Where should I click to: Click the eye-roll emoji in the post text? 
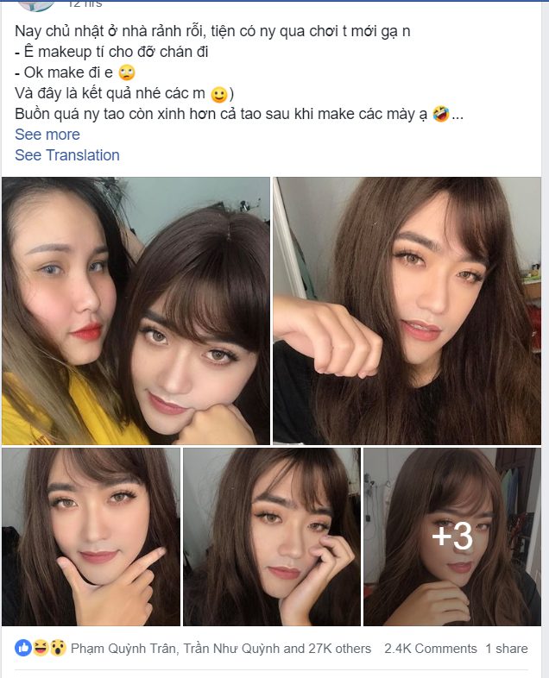[x=127, y=72]
